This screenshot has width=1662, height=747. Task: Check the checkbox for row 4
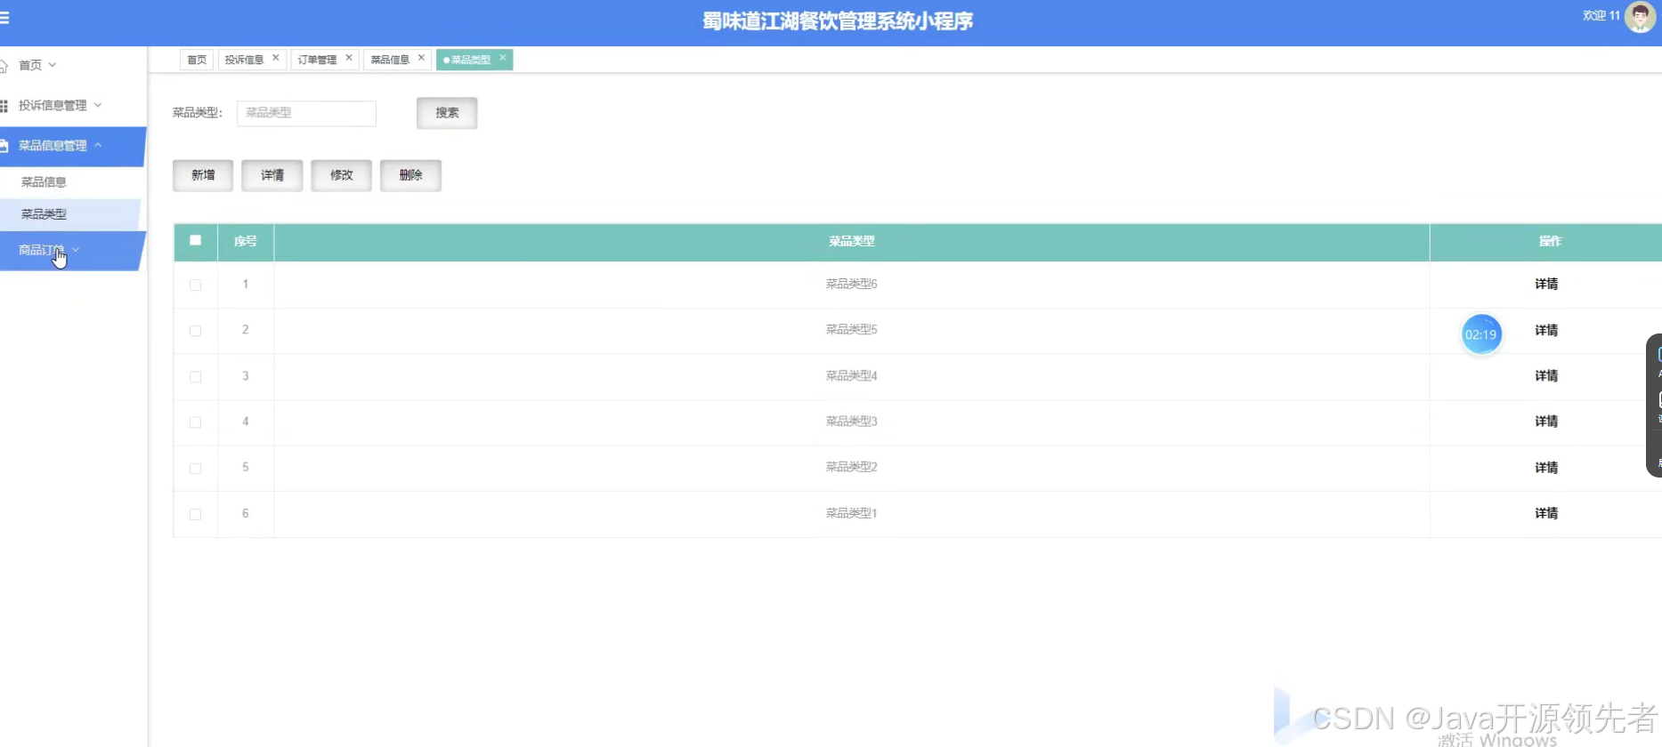coord(196,422)
